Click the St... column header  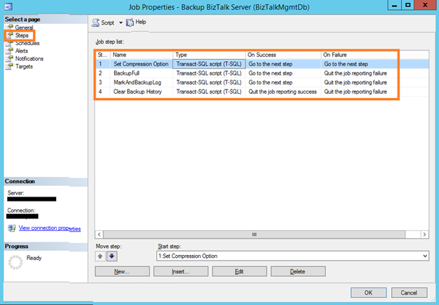point(103,55)
